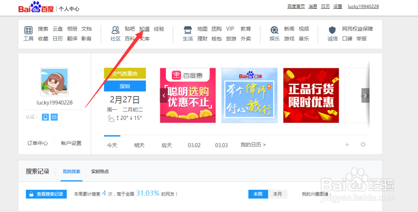This screenshot has height=212, width=418.
Task: Open the 百度口碑 lawyer travel banner
Action: pos(249,96)
